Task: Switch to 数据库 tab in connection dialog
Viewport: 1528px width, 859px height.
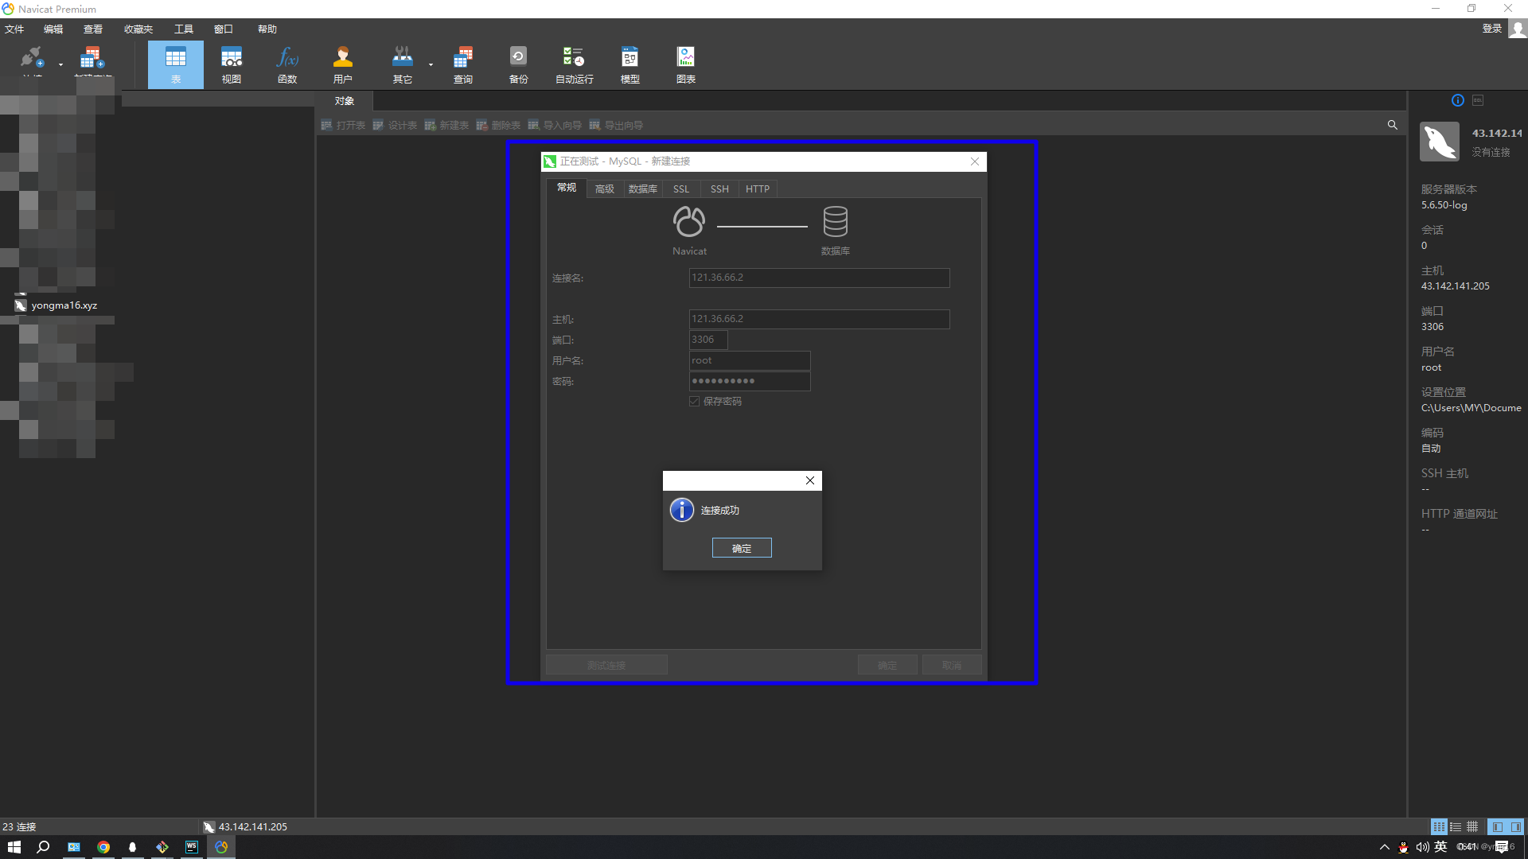Action: click(643, 189)
